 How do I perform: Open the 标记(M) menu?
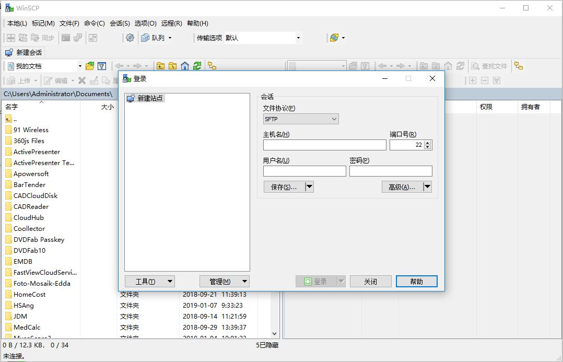click(x=43, y=24)
